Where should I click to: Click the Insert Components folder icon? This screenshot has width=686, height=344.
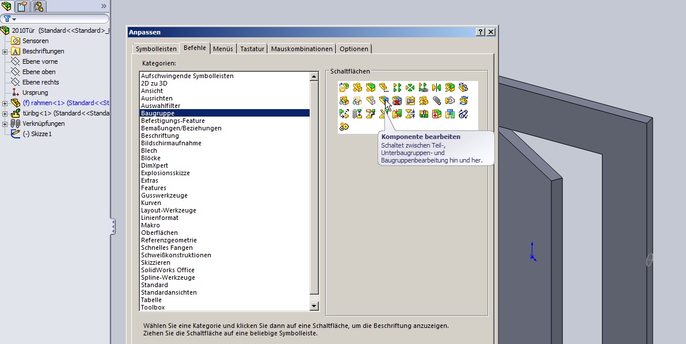coord(344,88)
